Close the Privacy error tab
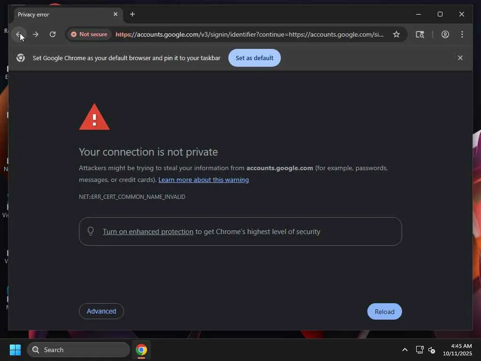This screenshot has height=361, width=481. pyautogui.click(x=116, y=14)
